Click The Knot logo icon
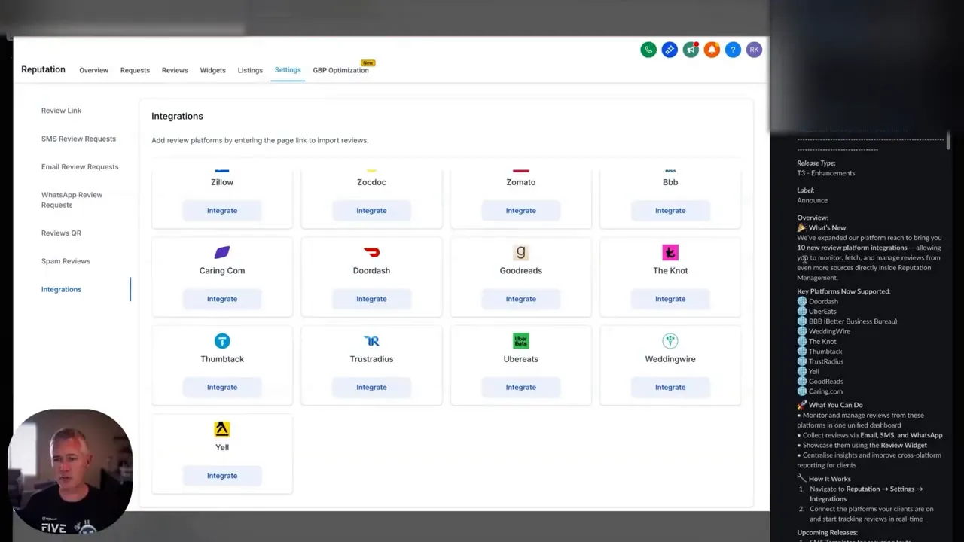Image resolution: width=964 pixels, height=542 pixels. 670,252
